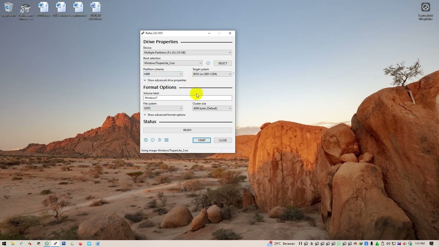The width and height of the screenshot is (439, 247).
Task: Open Photoshop from the taskbar
Action: [63, 244]
